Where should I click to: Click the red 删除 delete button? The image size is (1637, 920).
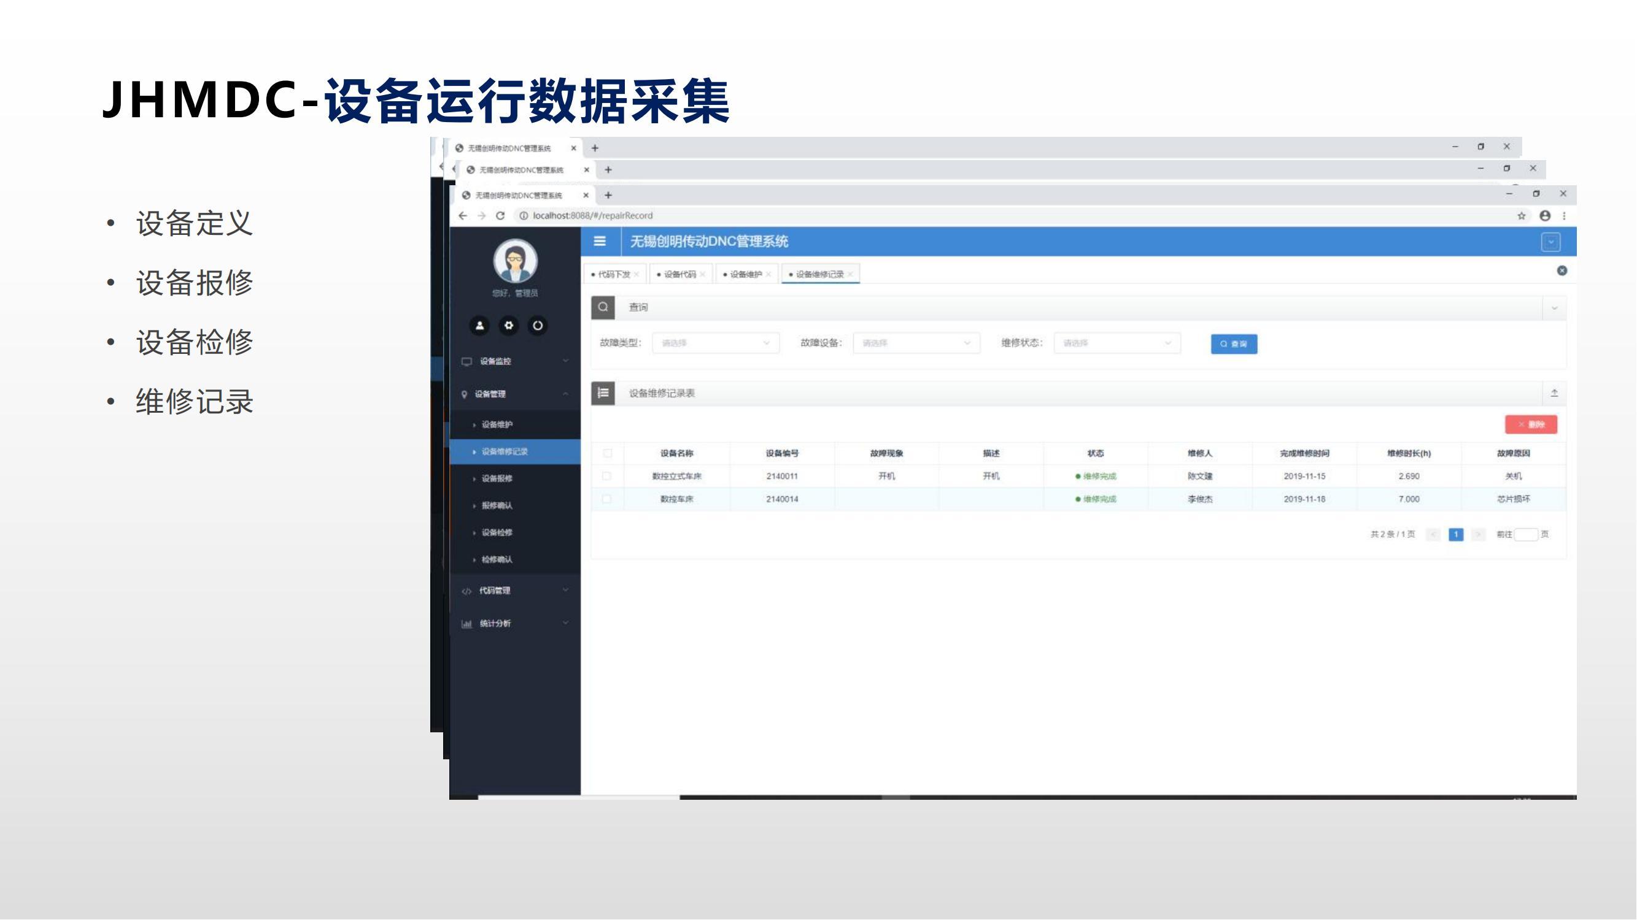[1530, 425]
